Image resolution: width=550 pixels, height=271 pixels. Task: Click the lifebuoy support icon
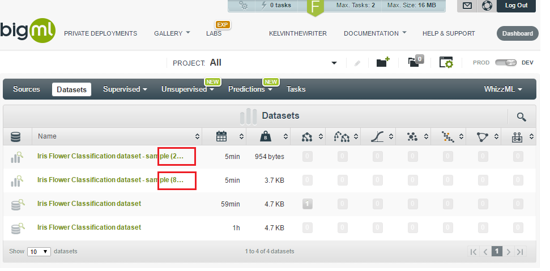click(x=487, y=6)
